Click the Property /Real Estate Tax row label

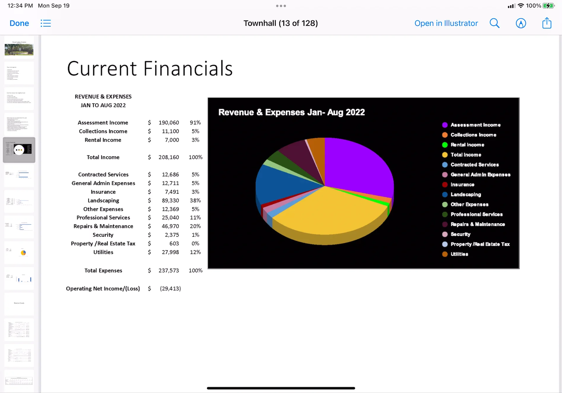(x=103, y=244)
